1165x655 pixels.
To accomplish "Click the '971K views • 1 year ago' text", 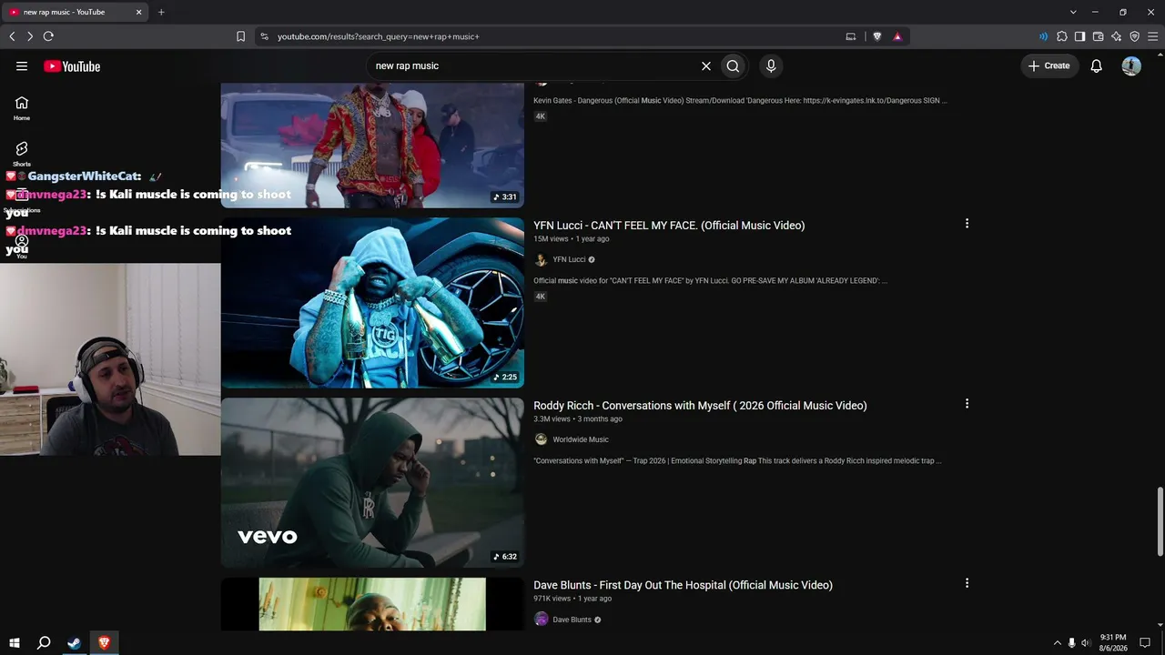I will [x=572, y=599].
